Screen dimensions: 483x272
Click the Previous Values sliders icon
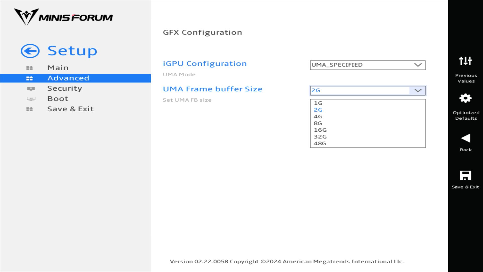[x=465, y=61]
